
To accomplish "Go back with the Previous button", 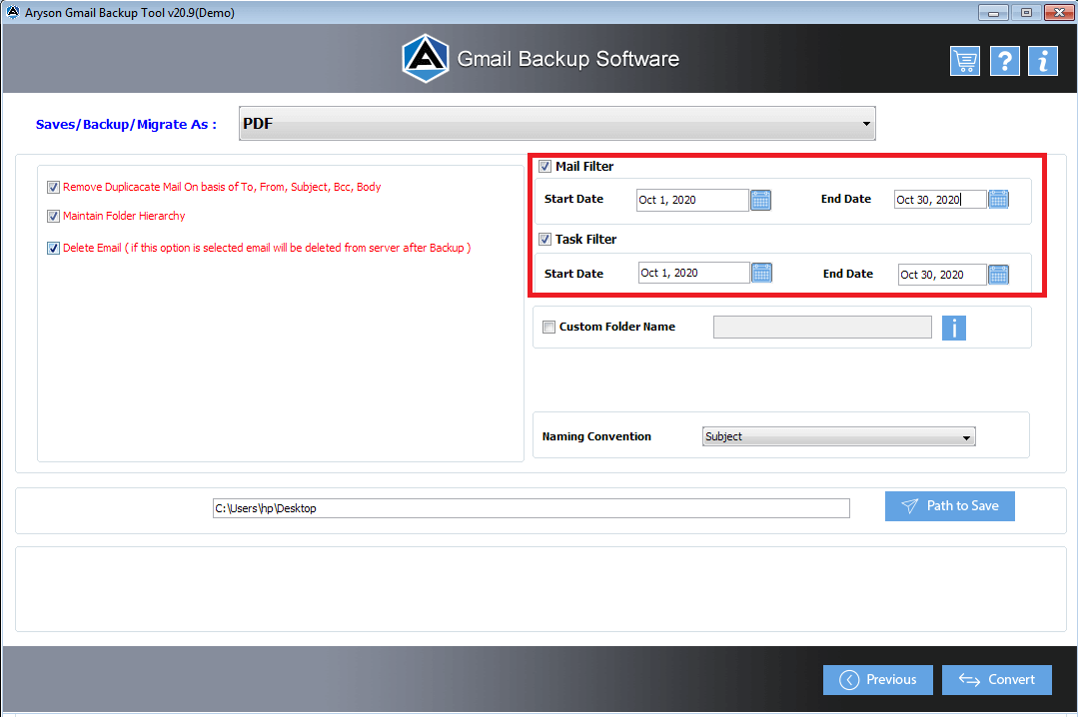I will pyautogui.click(x=878, y=680).
